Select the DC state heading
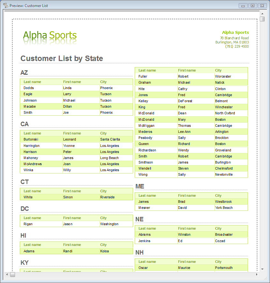This screenshot has width=270, height=283. (25, 209)
